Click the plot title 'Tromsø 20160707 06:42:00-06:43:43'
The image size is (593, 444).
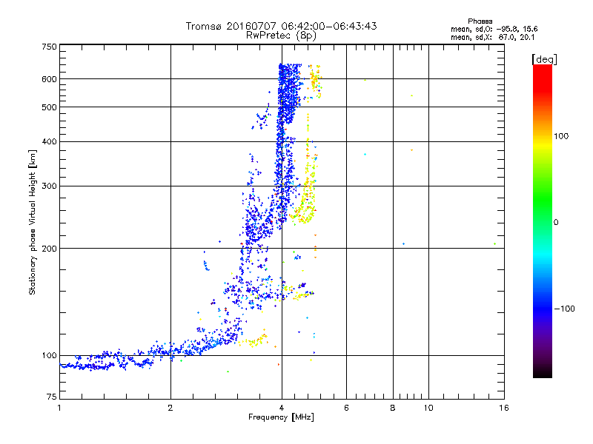[x=281, y=26]
